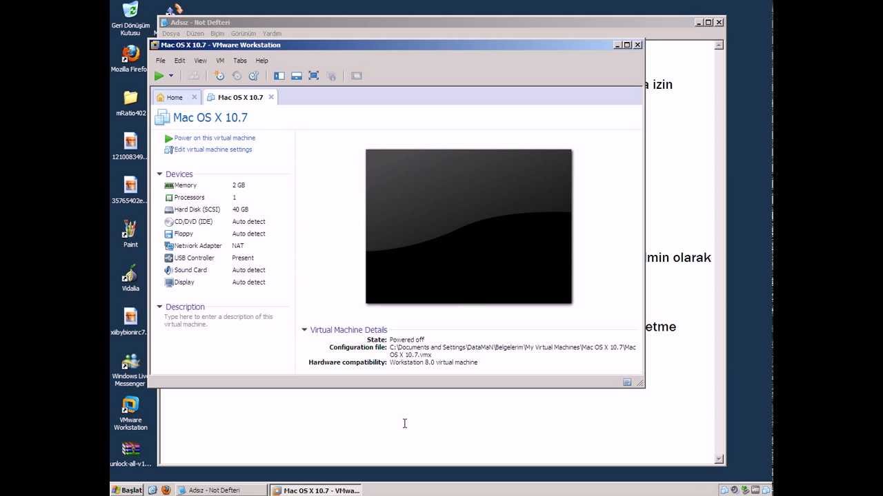
Task: Open Mozilla Firefox desktop icon
Action: coord(130,59)
